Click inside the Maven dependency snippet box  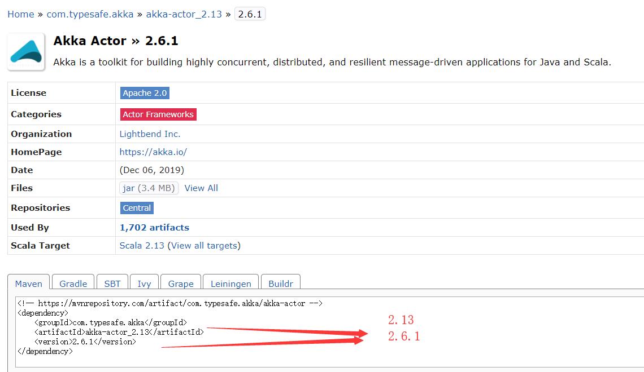pos(329,332)
